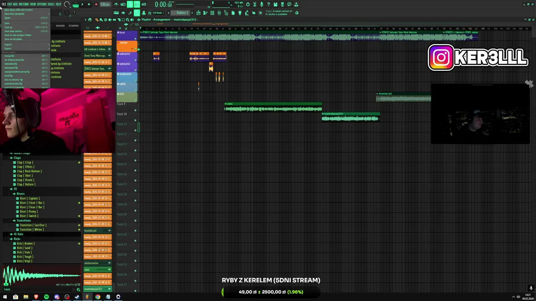This screenshot has width=536, height=301.
Task: Click the red Record button
Action: click(96, 4)
